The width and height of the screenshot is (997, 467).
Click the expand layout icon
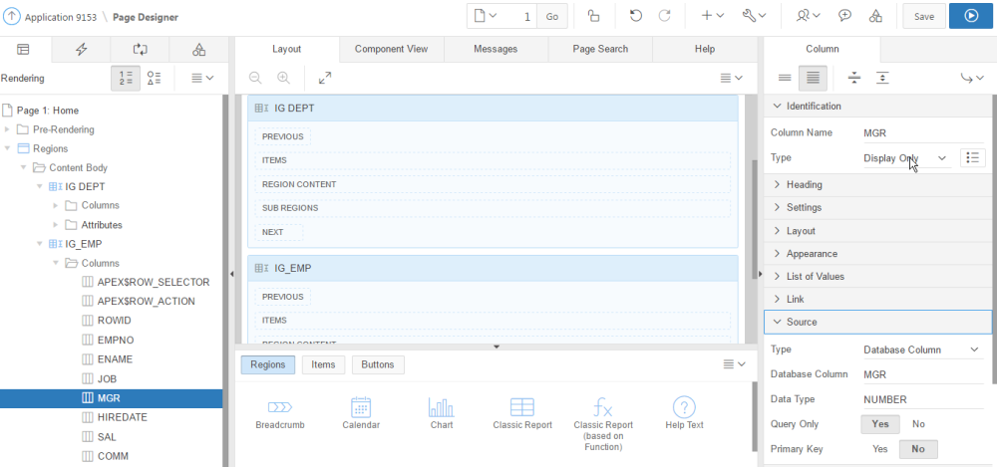click(325, 78)
